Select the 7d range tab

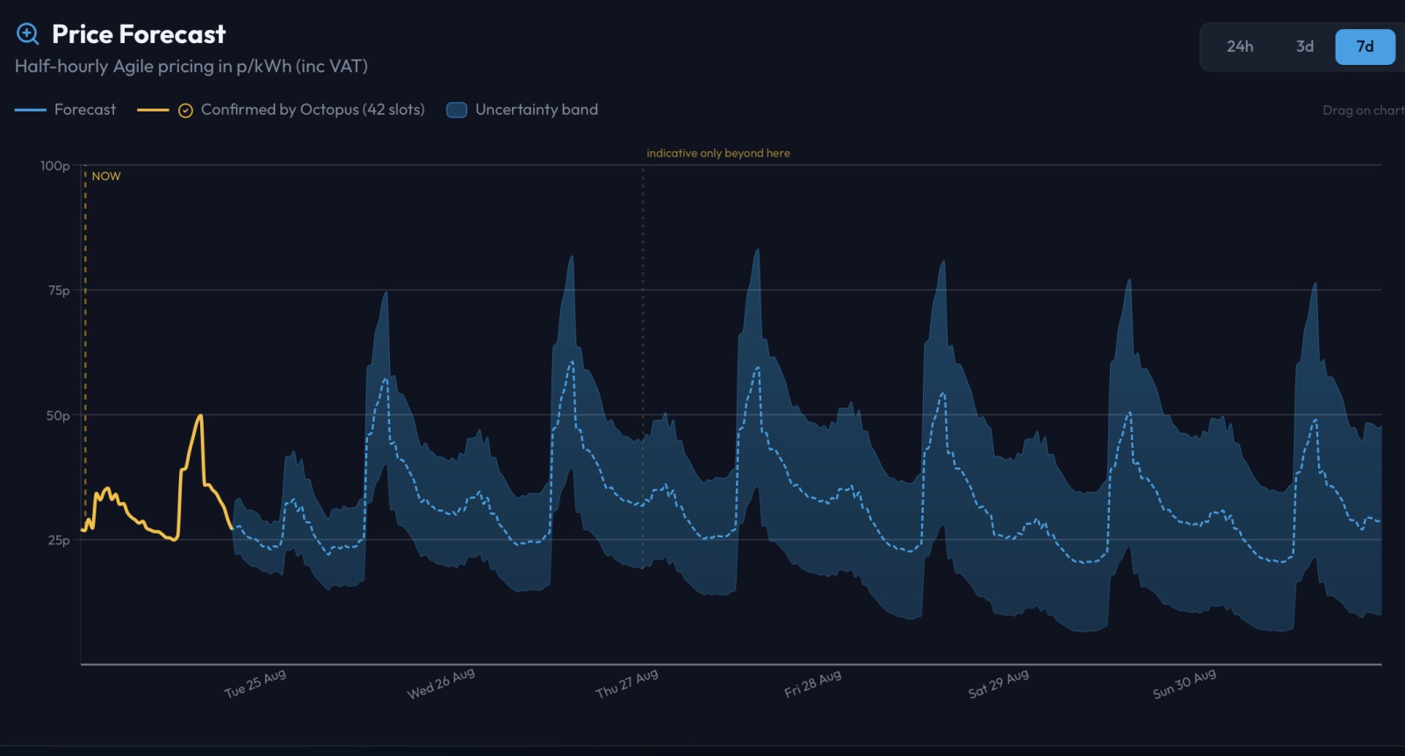pyautogui.click(x=1365, y=47)
